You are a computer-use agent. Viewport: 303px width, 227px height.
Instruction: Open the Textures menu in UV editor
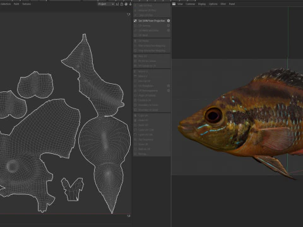[27, 4]
